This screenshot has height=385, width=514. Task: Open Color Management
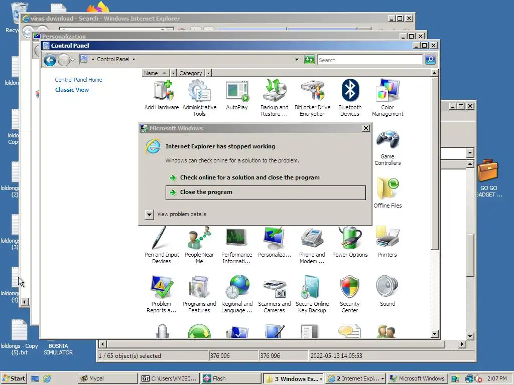pyautogui.click(x=388, y=98)
